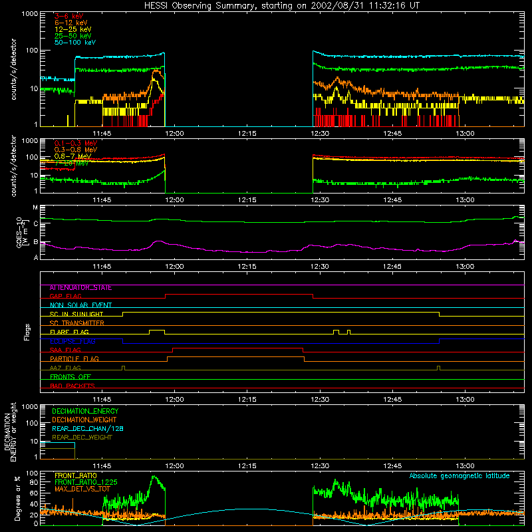Click the REAR_DEC_CHAN/128 legend label
532x532 pixels.
(x=88, y=428)
